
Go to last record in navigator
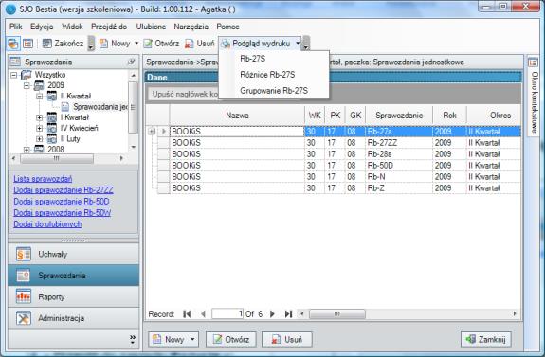(x=288, y=314)
